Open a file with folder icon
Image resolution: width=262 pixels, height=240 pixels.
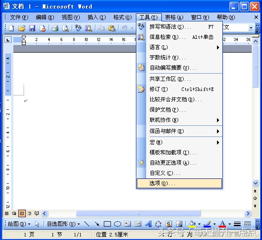click(x=22, y=28)
